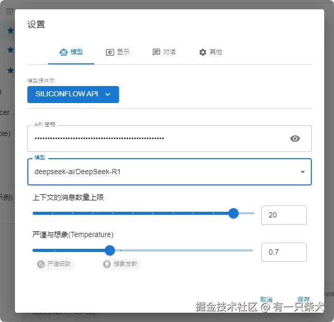Click the archive box icon behind dialog
This screenshot has height=322, width=334.
coord(10,11)
